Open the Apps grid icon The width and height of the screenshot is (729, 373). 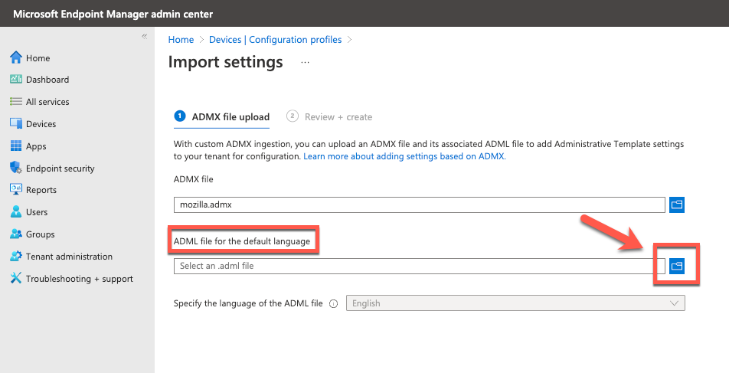click(x=16, y=146)
